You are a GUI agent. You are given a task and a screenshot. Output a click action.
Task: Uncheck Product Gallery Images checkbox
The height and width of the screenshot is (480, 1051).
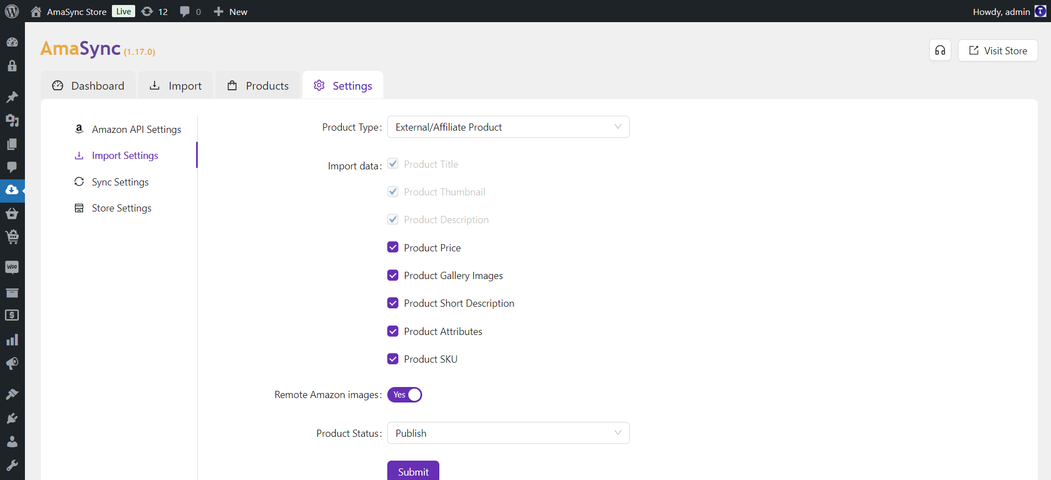[x=393, y=275]
